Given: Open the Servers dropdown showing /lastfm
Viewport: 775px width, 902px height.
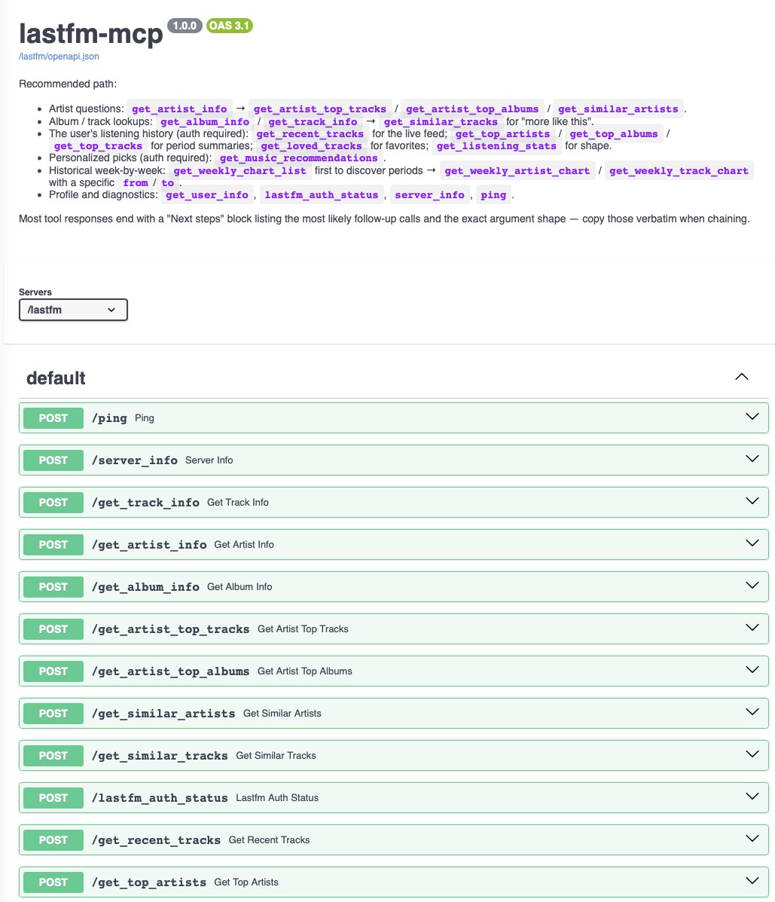Looking at the screenshot, I should [x=73, y=310].
